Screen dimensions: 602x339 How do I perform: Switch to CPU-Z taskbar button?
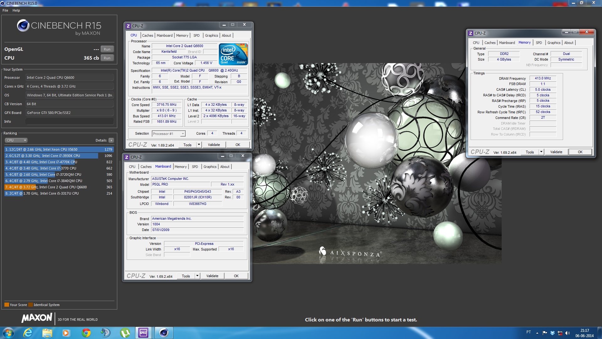click(144, 332)
